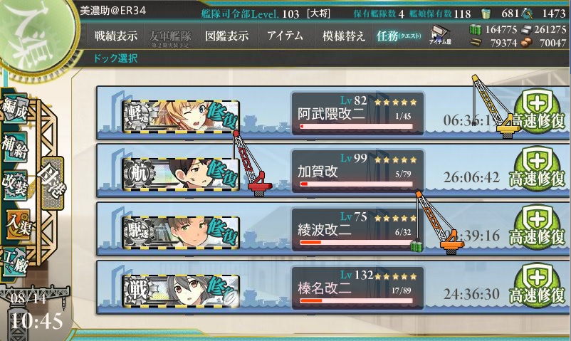Open アイテム menu item
Screen dimensions: 571x341
285,36
